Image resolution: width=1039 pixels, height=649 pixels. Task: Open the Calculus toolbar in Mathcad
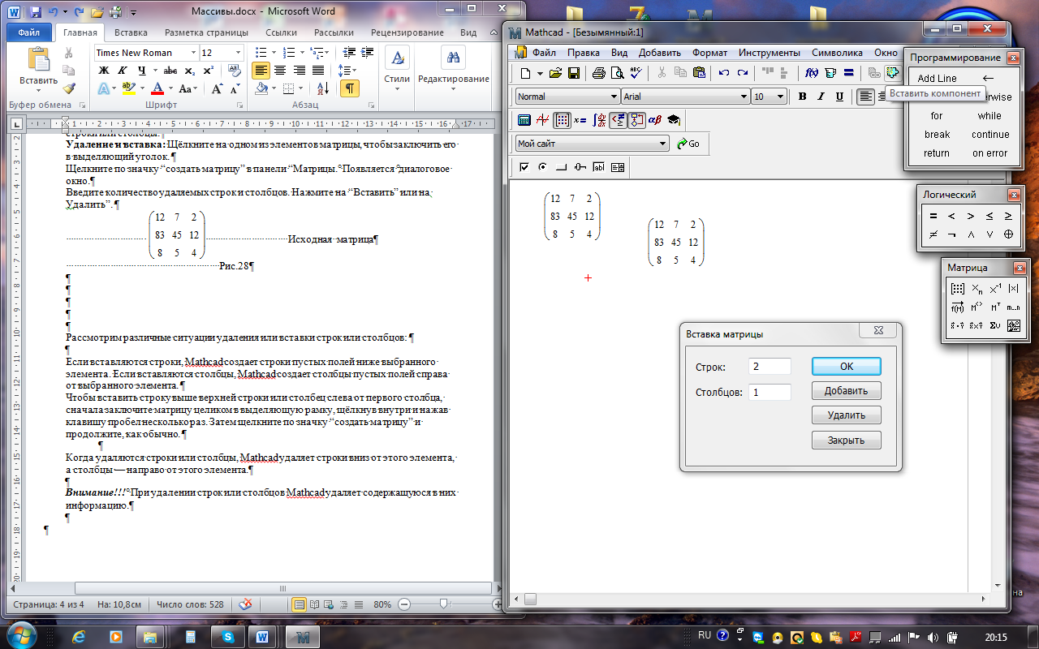point(600,120)
